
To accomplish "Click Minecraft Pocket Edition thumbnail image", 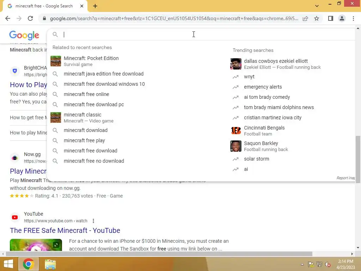I will coord(56,61).
